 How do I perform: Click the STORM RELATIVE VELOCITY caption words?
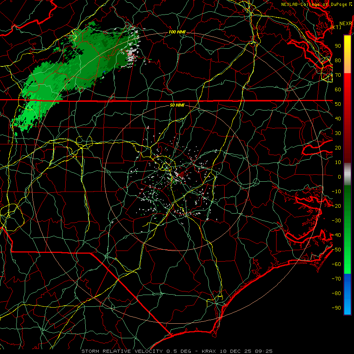[123, 351]
